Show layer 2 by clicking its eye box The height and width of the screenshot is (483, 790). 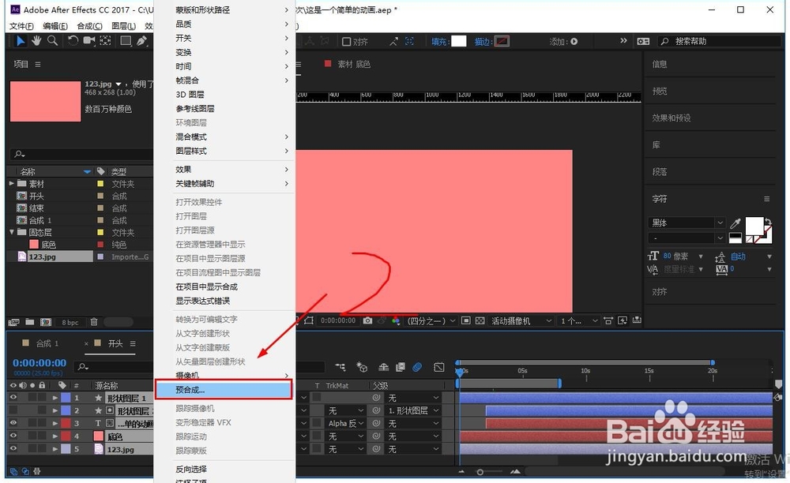pyautogui.click(x=13, y=410)
